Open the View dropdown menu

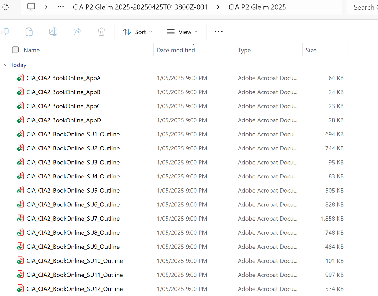click(x=182, y=32)
